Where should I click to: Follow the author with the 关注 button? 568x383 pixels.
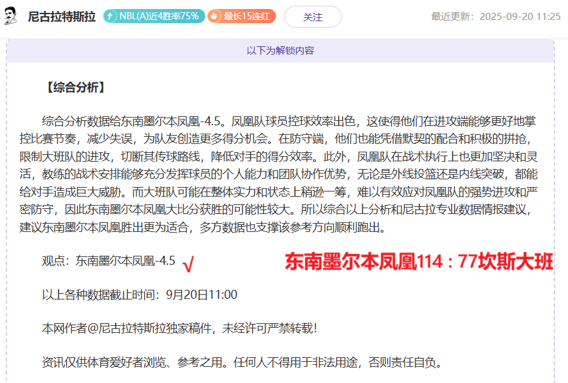[x=313, y=17]
